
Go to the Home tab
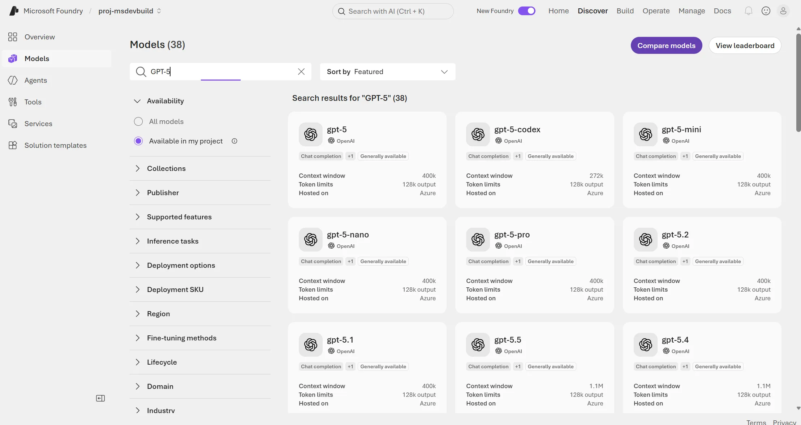[x=559, y=11]
